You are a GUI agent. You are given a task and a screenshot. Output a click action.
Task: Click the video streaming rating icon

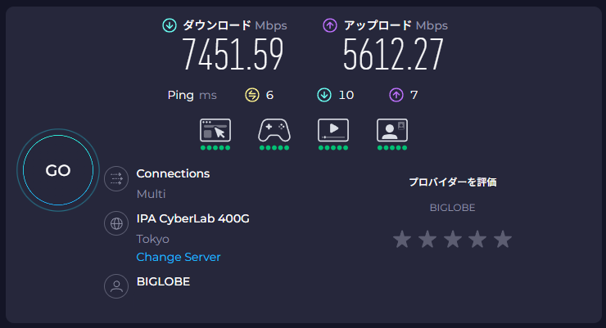point(333,130)
